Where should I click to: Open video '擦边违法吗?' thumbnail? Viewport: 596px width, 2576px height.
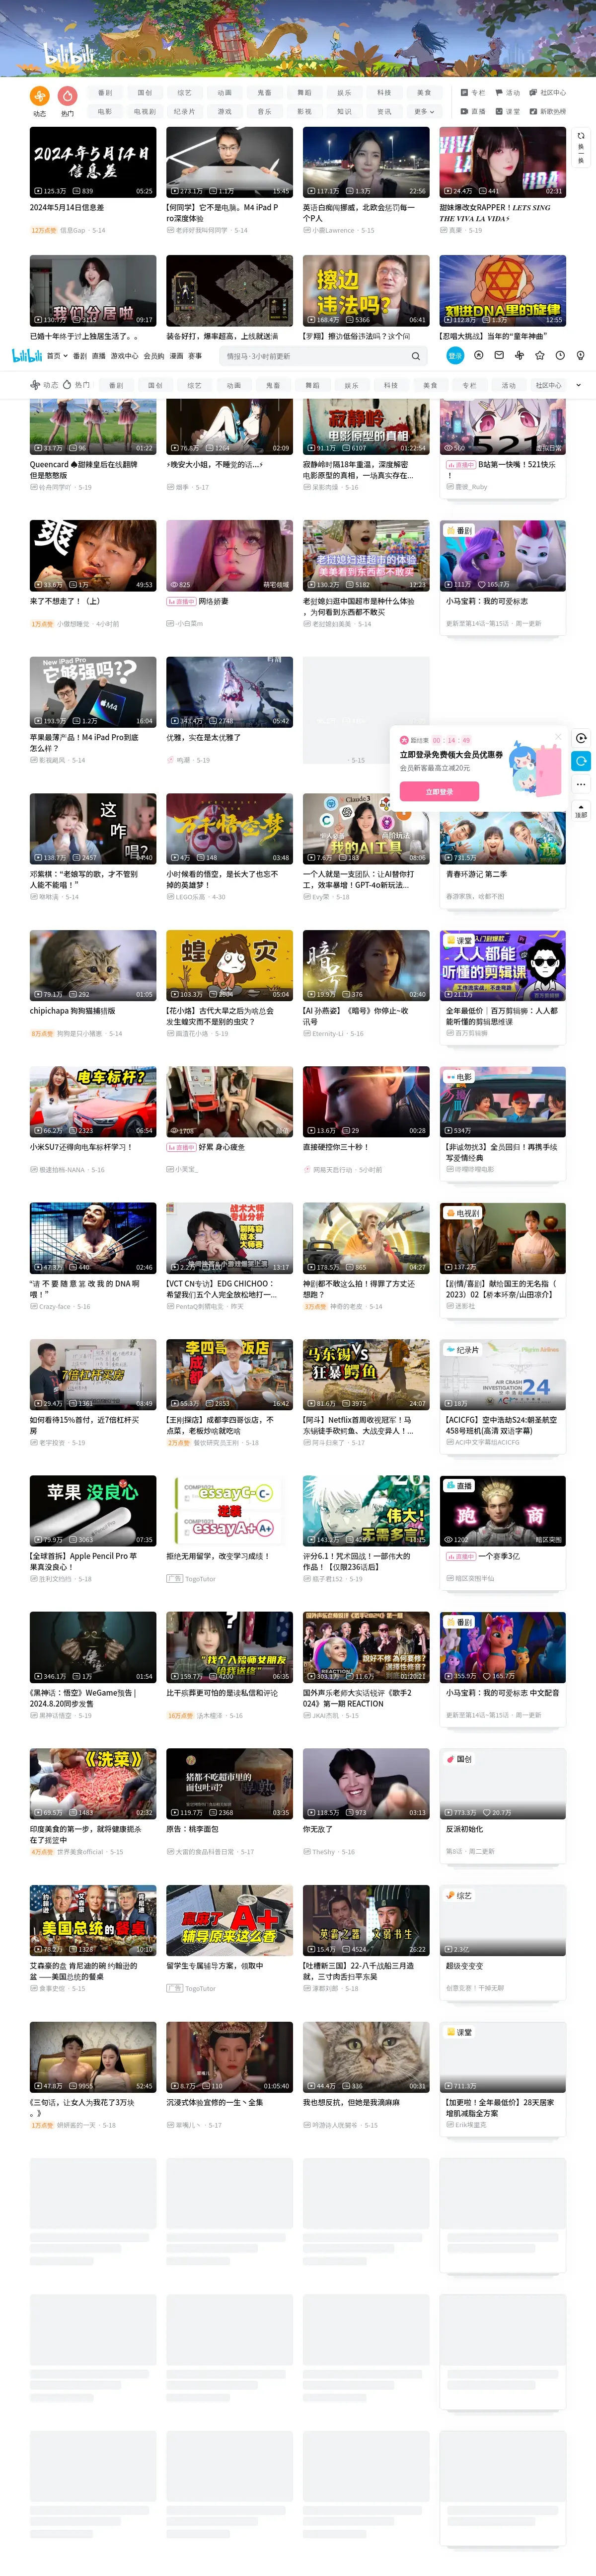coord(367,290)
